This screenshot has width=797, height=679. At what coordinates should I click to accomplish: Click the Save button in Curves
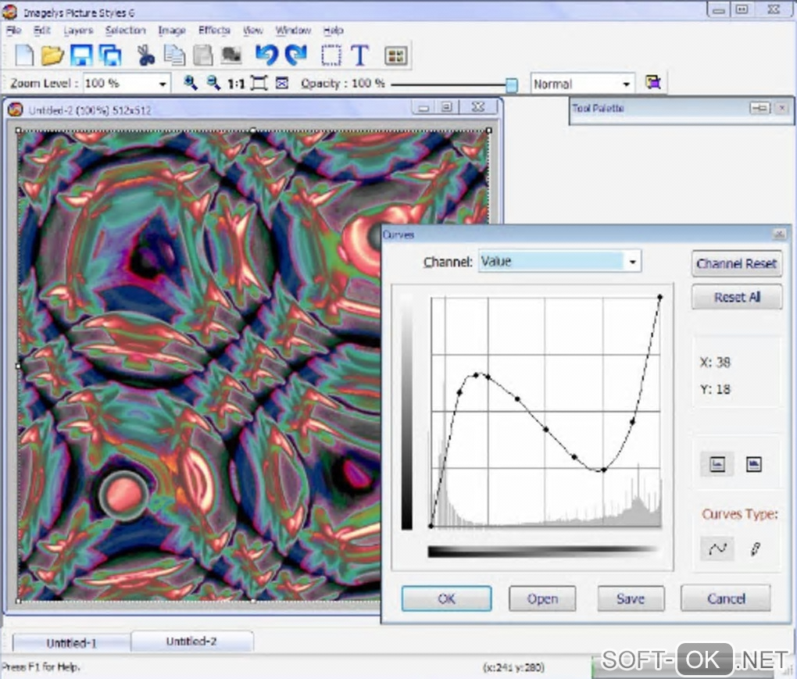(x=631, y=599)
